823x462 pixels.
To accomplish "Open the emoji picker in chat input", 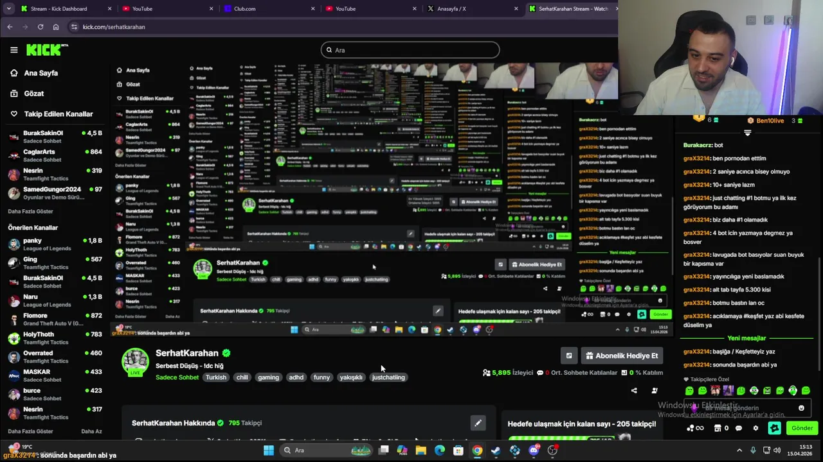I will pos(801,408).
